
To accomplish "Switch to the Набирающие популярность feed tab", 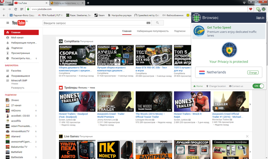I will point(153,31).
